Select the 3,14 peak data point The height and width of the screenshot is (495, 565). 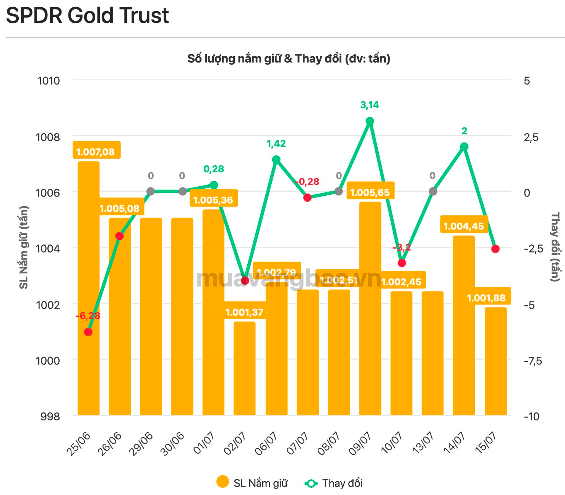(x=370, y=121)
